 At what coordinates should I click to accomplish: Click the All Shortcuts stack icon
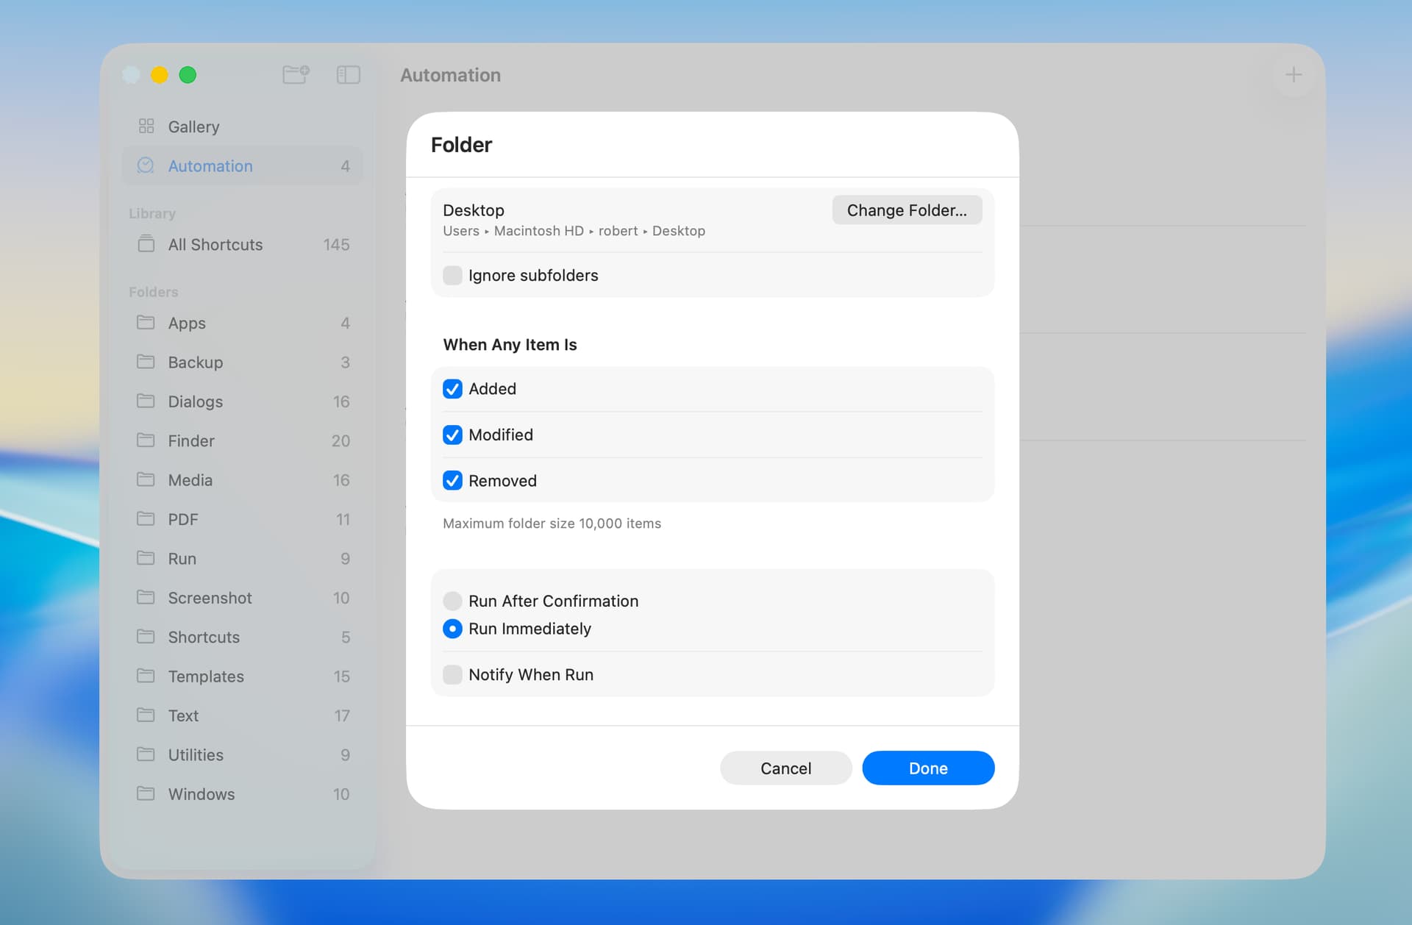[146, 244]
